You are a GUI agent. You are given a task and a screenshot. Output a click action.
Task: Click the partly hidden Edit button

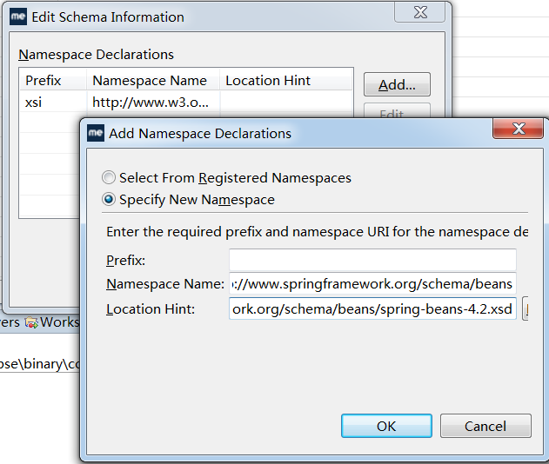pos(397,111)
